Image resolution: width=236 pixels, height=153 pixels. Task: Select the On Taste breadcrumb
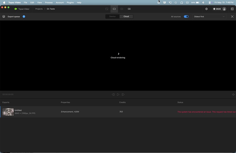(x=51, y=9)
